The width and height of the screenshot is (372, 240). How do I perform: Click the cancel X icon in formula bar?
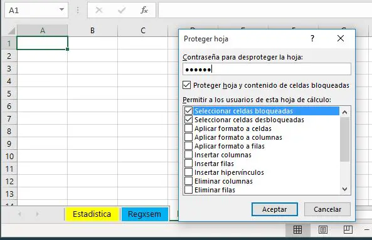(98, 10)
